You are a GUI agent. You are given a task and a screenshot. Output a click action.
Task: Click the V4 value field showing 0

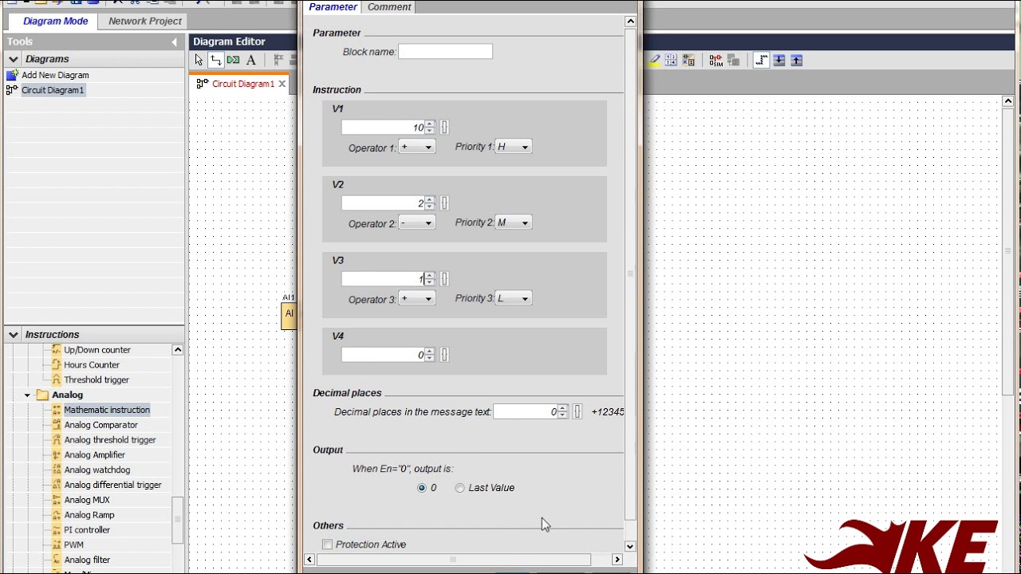[x=383, y=355]
